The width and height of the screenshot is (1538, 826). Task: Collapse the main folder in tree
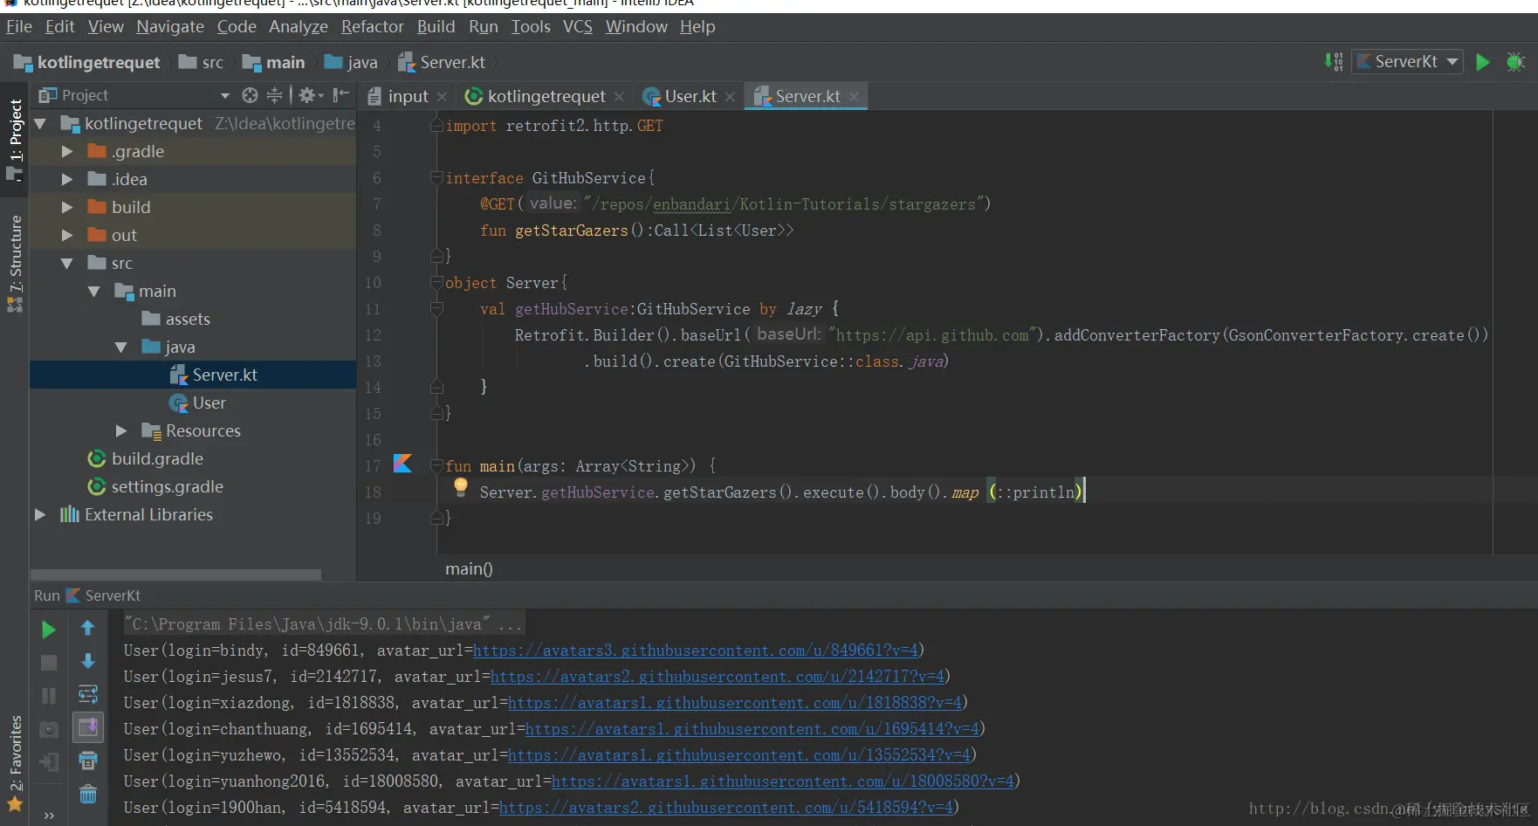pyautogui.click(x=94, y=292)
